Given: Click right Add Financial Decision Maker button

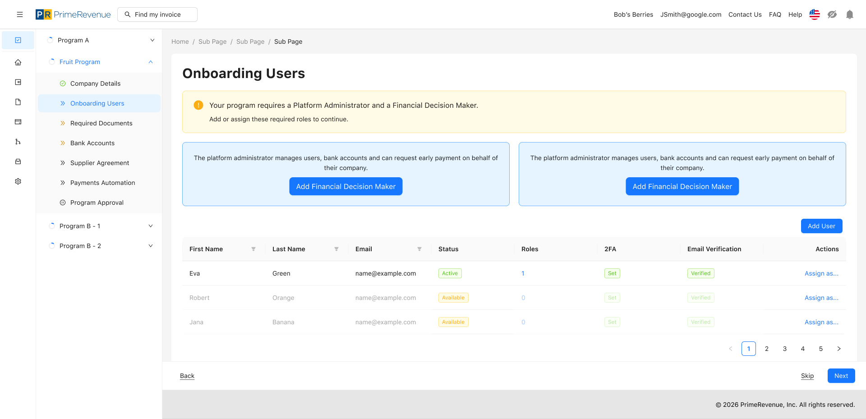Looking at the screenshot, I should point(682,186).
